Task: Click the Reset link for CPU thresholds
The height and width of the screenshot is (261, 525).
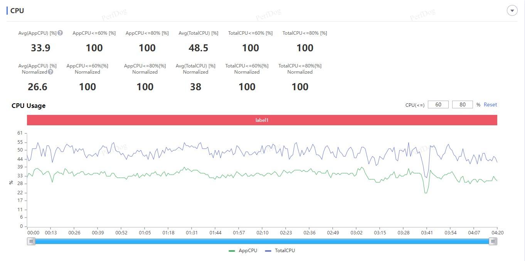Action: [x=490, y=104]
